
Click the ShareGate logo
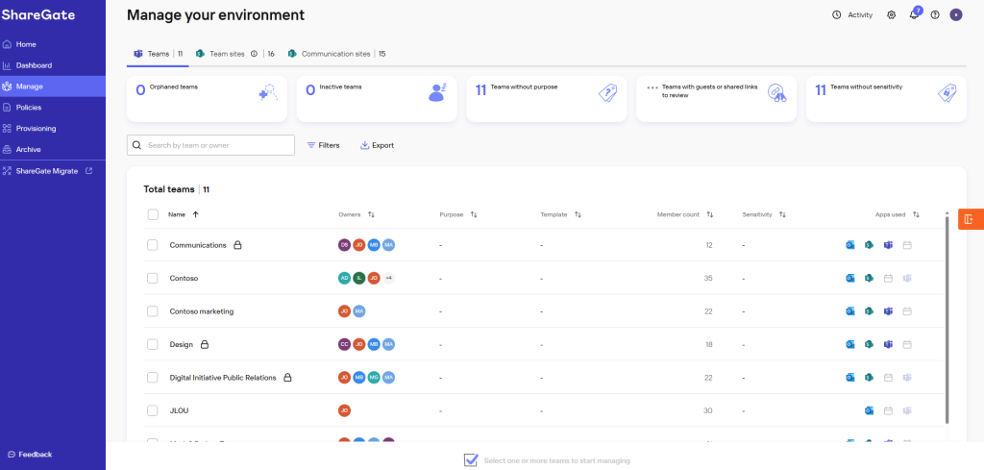click(x=38, y=15)
